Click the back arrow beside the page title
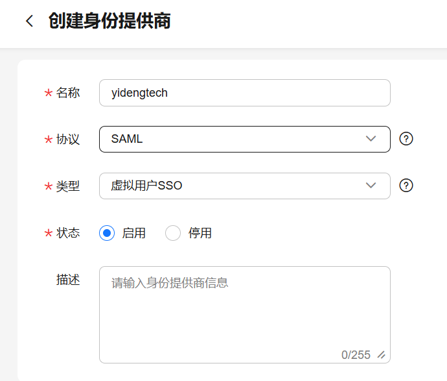447x381 pixels. (29, 21)
